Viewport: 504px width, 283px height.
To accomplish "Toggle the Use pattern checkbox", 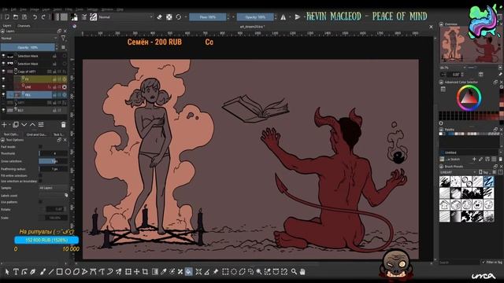I will [40, 202].
